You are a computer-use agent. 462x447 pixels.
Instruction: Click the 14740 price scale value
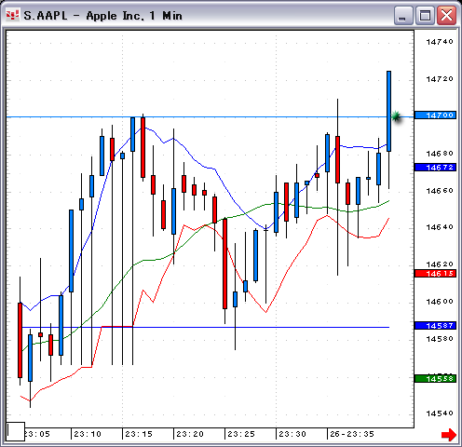click(x=440, y=42)
